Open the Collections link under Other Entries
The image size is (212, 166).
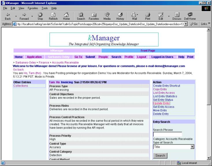pyautogui.click(x=21, y=86)
